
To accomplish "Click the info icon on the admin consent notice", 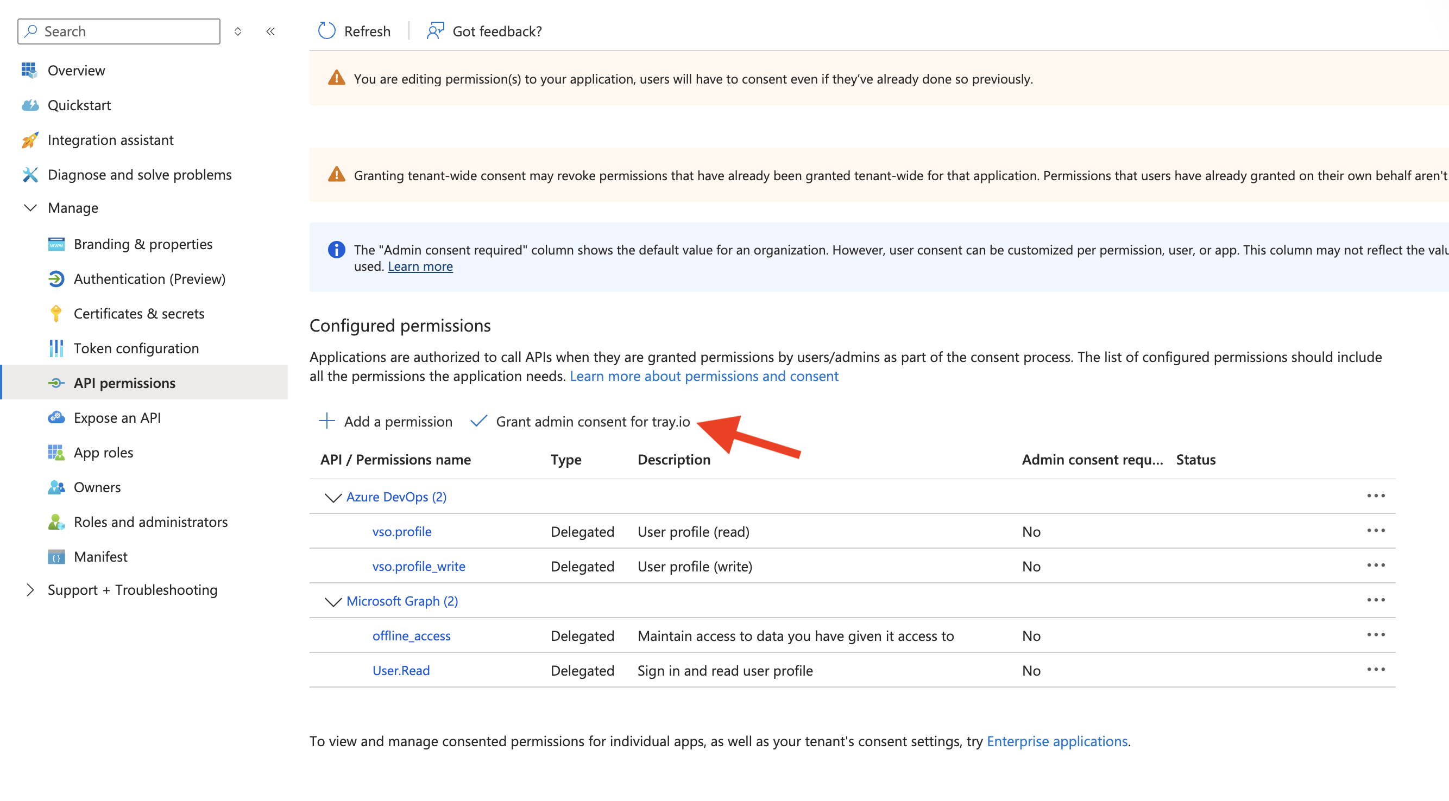I will pyautogui.click(x=336, y=250).
